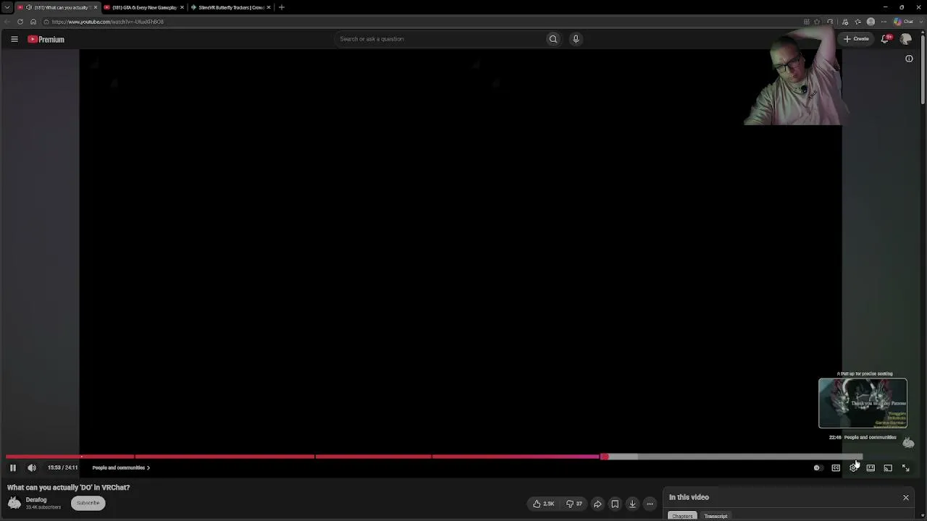The width and height of the screenshot is (927, 521).
Task: Click the seek preview thumbnail
Action: [x=863, y=403]
